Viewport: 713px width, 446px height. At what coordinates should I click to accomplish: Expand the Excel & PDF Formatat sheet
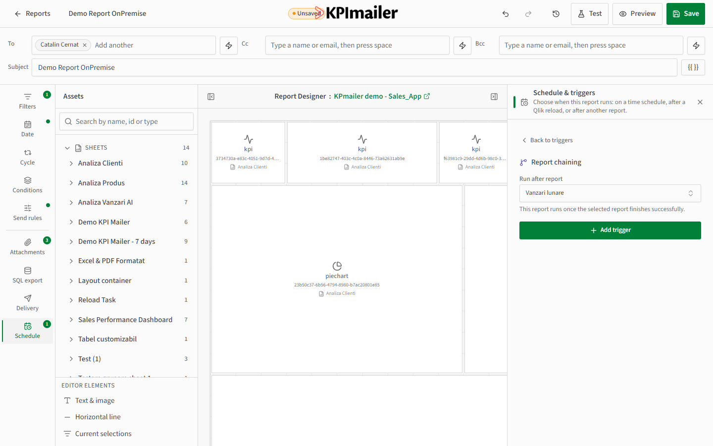click(71, 261)
